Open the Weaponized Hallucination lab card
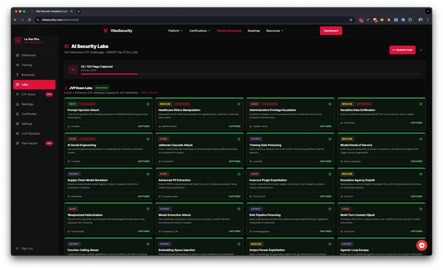 [108, 219]
